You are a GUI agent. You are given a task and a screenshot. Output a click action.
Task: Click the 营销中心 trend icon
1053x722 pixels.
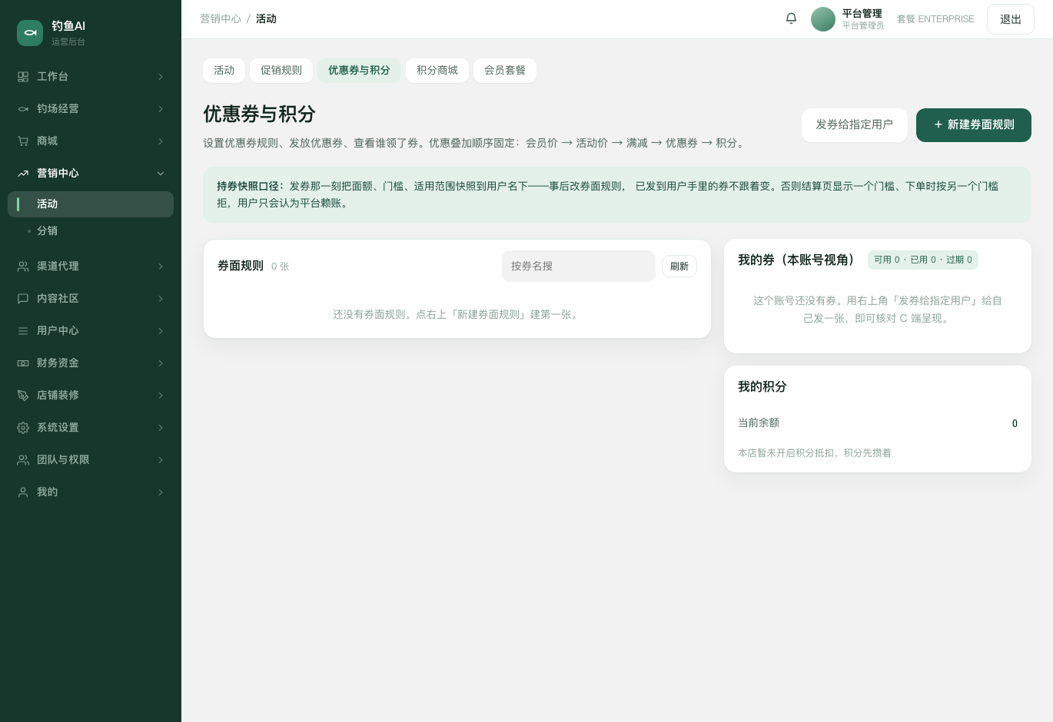pos(23,174)
